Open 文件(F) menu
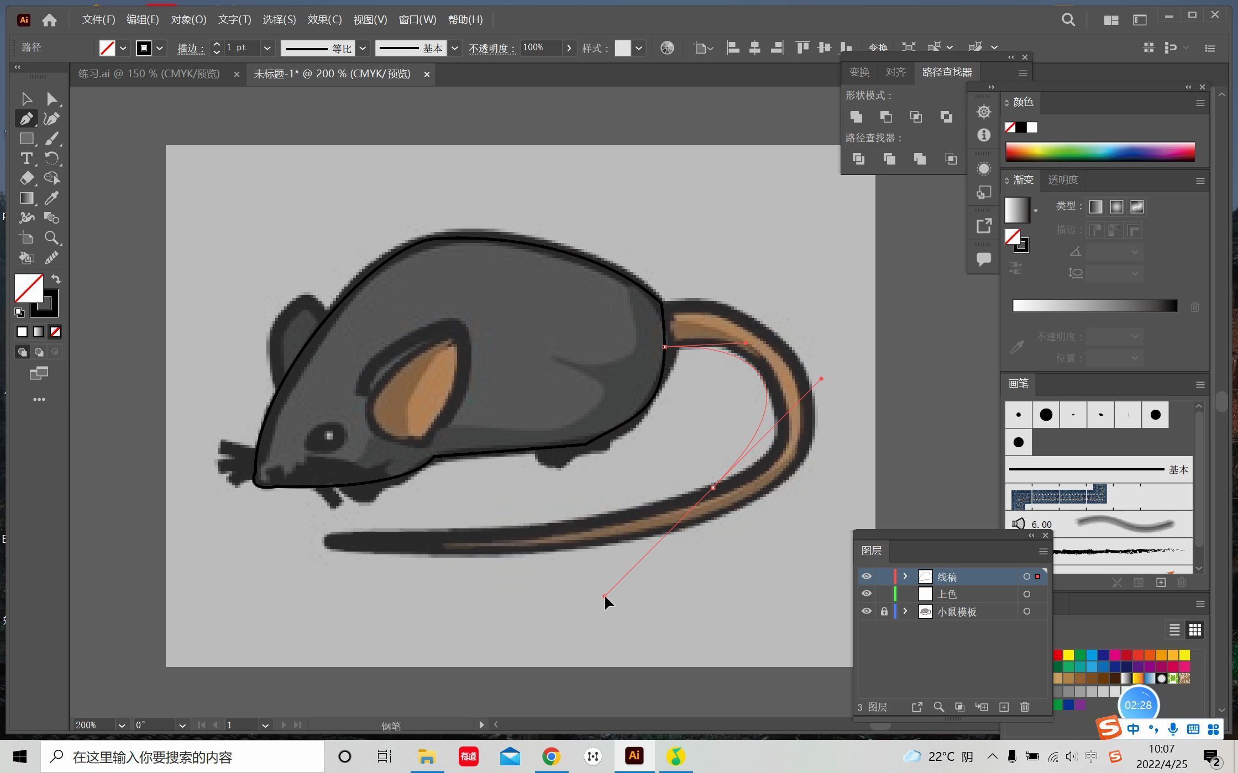 point(98,20)
